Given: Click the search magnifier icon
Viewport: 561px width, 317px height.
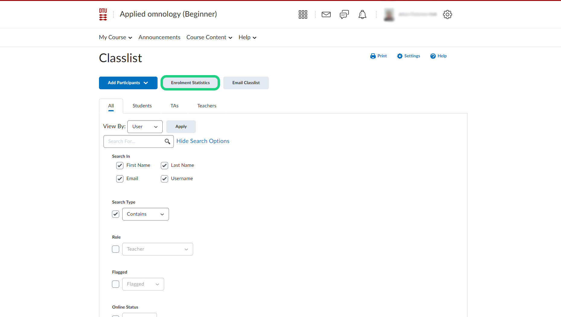Looking at the screenshot, I should [x=167, y=141].
